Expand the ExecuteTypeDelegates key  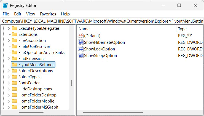[x=9, y=28]
